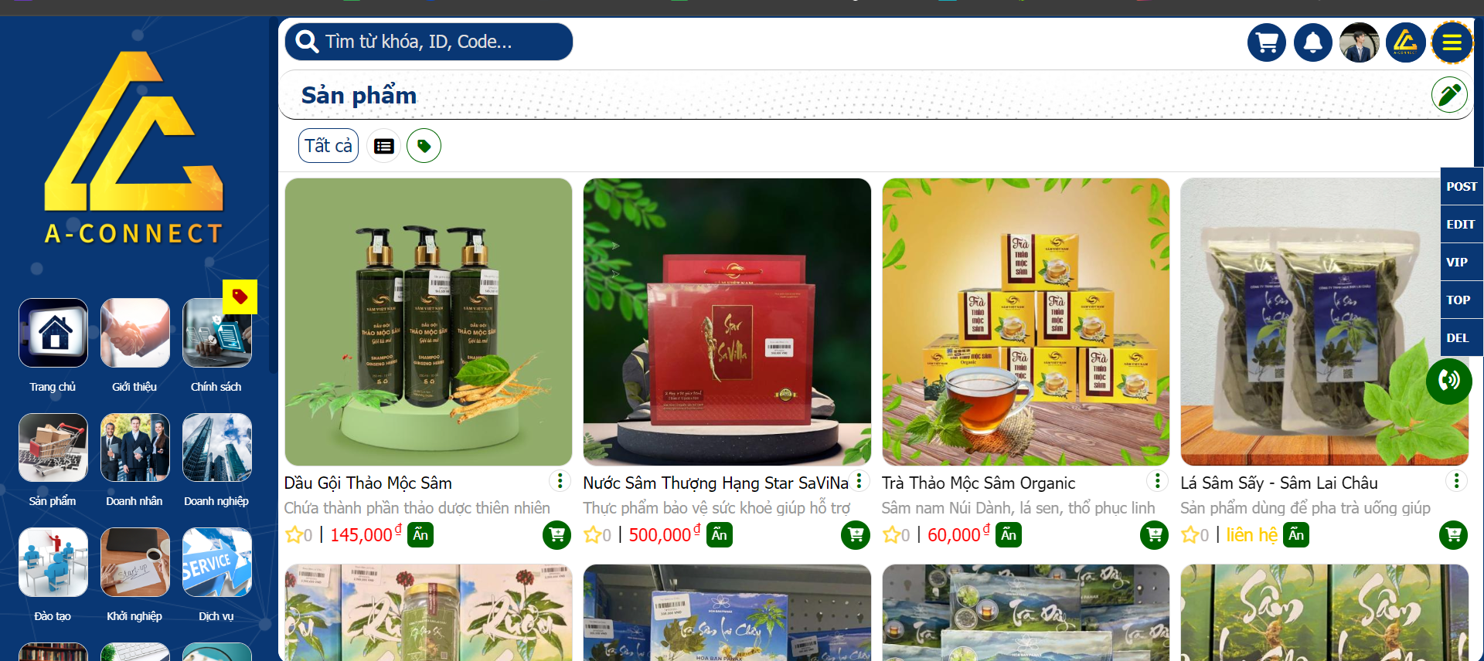Open the notifications bell

(1312, 42)
